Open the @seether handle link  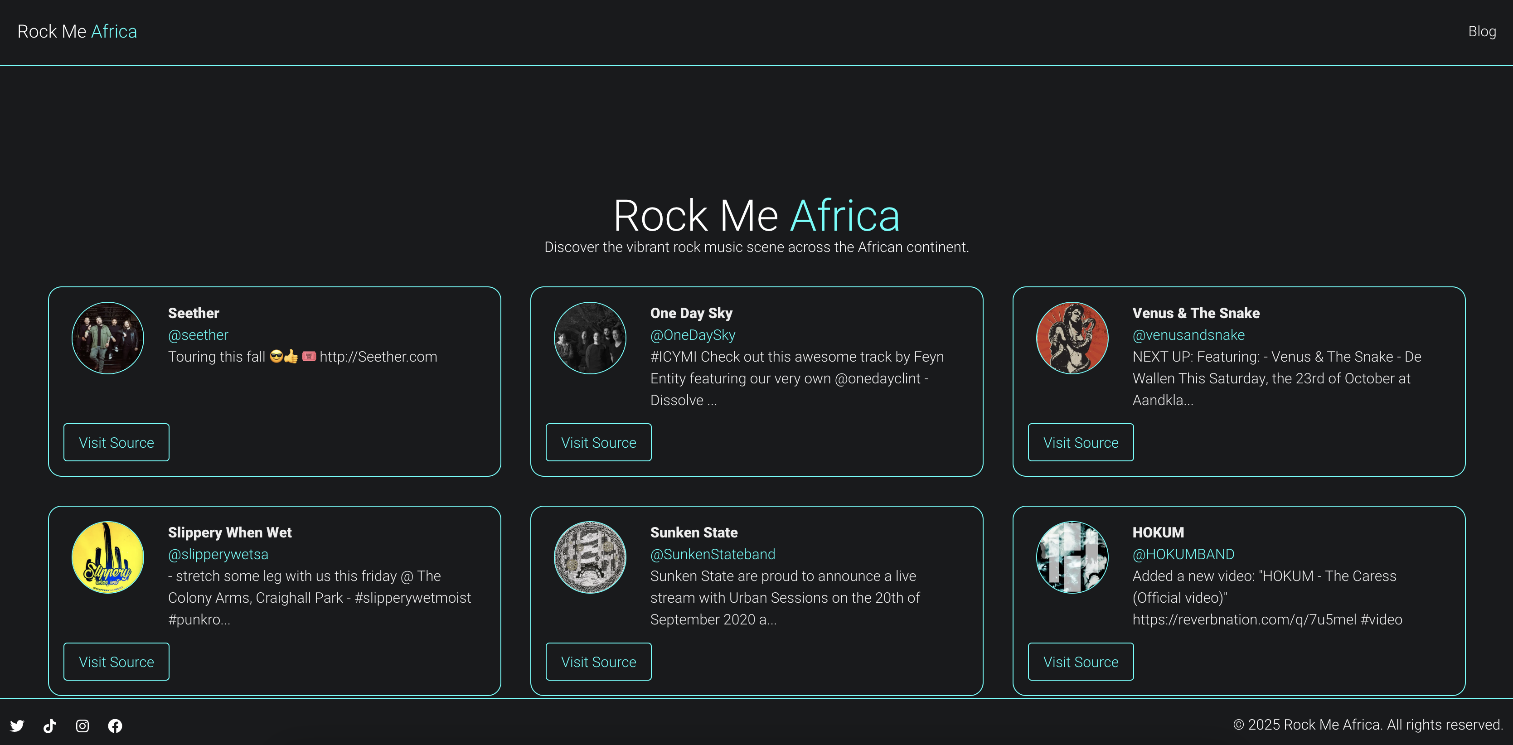click(198, 334)
